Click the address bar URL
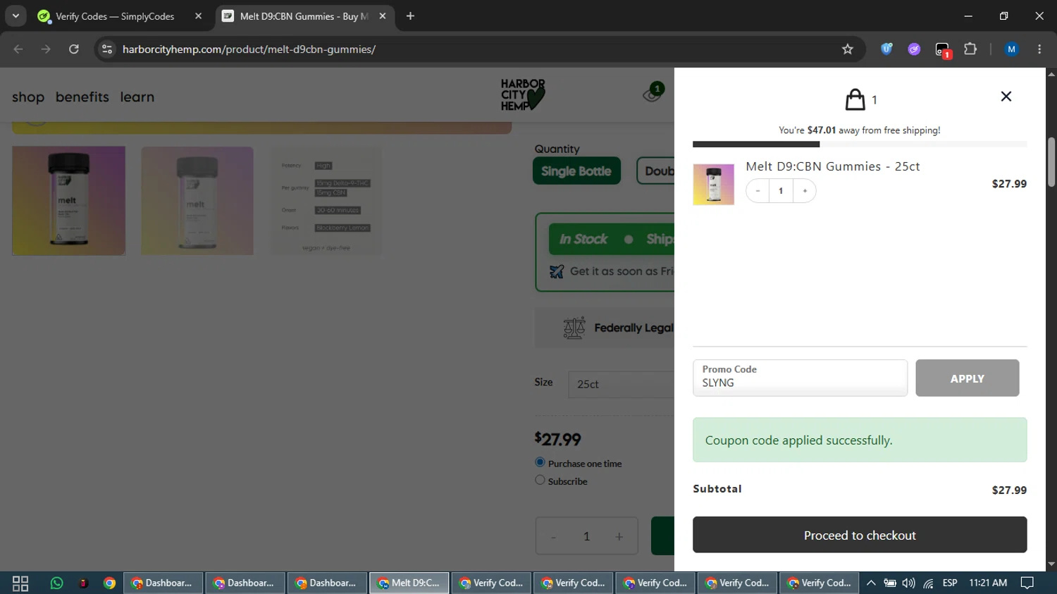Viewport: 1057px width, 594px height. pyautogui.click(x=249, y=49)
